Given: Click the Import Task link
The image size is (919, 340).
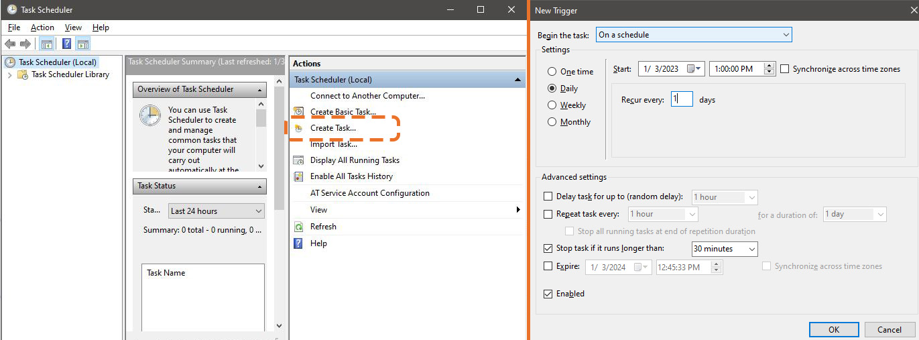Looking at the screenshot, I should click(333, 144).
